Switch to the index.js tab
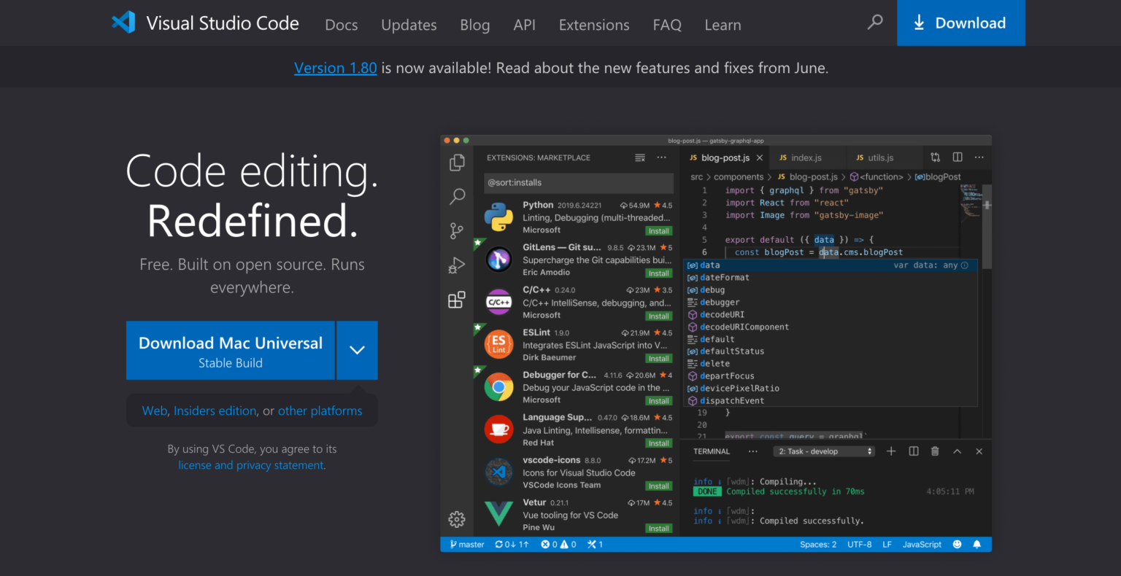1121x576 pixels. pos(808,157)
